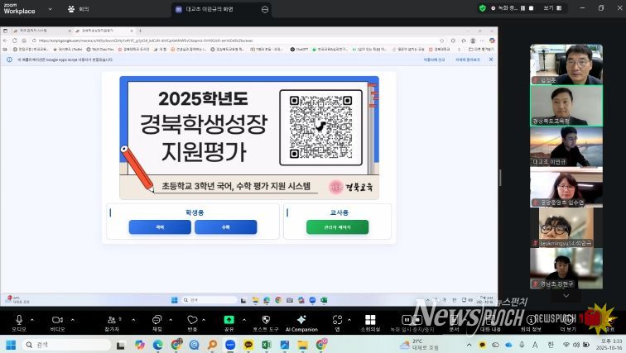Click the 반응 reactions heart icon
The height and width of the screenshot is (353, 626).
192,319
